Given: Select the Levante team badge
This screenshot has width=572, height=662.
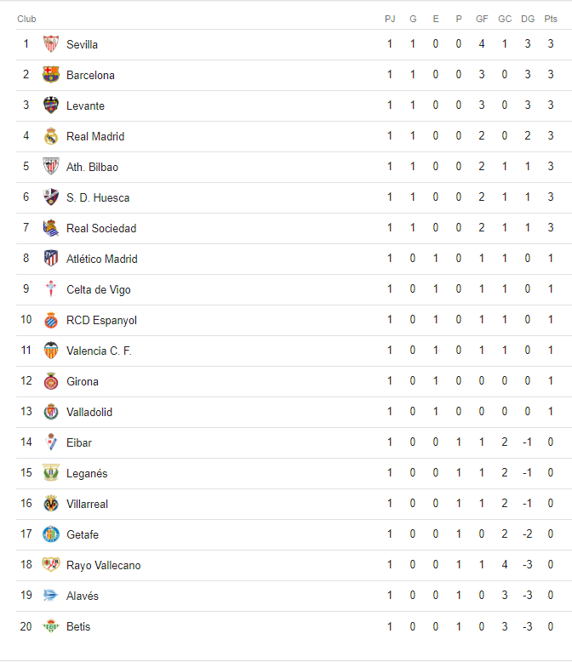Looking at the screenshot, I should pyautogui.click(x=51, y=106).
